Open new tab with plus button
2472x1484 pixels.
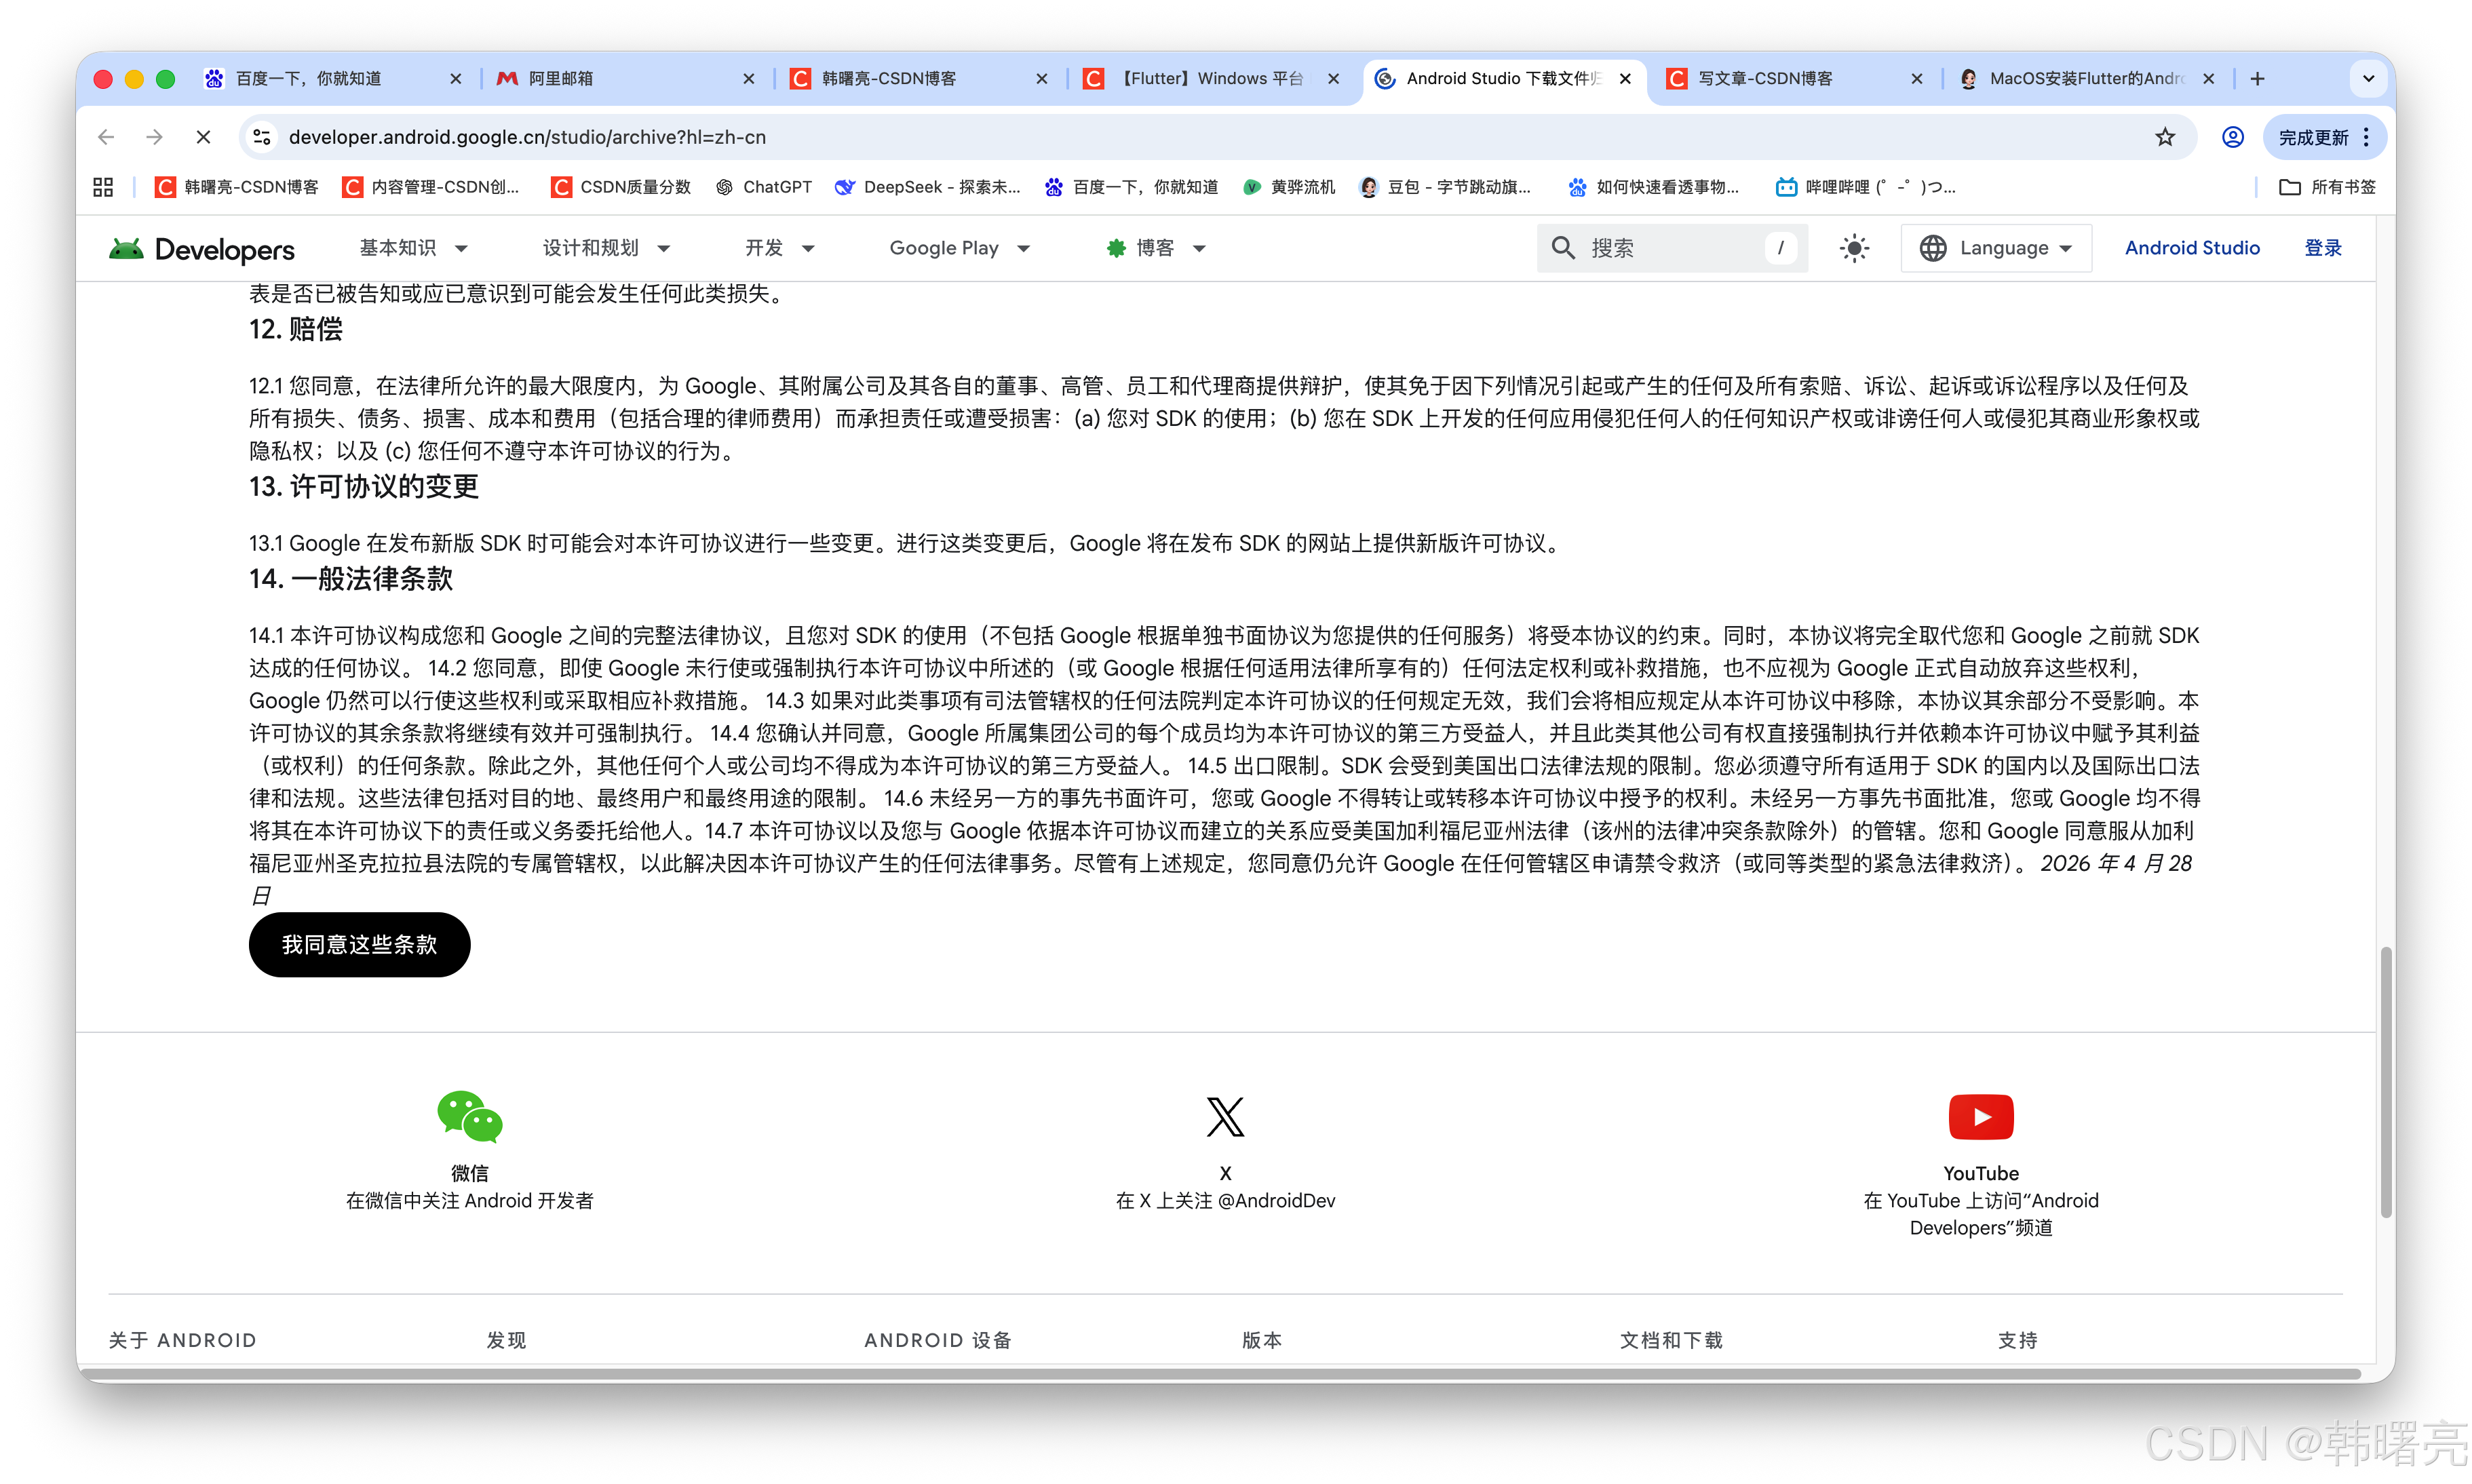coord(2257,79)
